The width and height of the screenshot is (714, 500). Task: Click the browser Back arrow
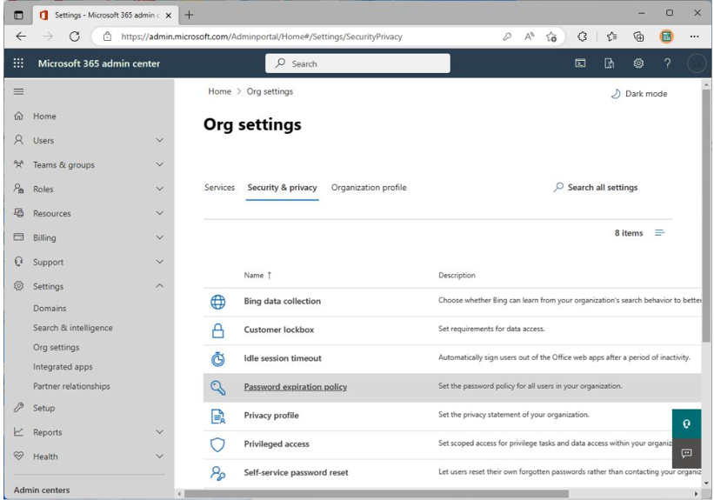[x=21, y=37]
